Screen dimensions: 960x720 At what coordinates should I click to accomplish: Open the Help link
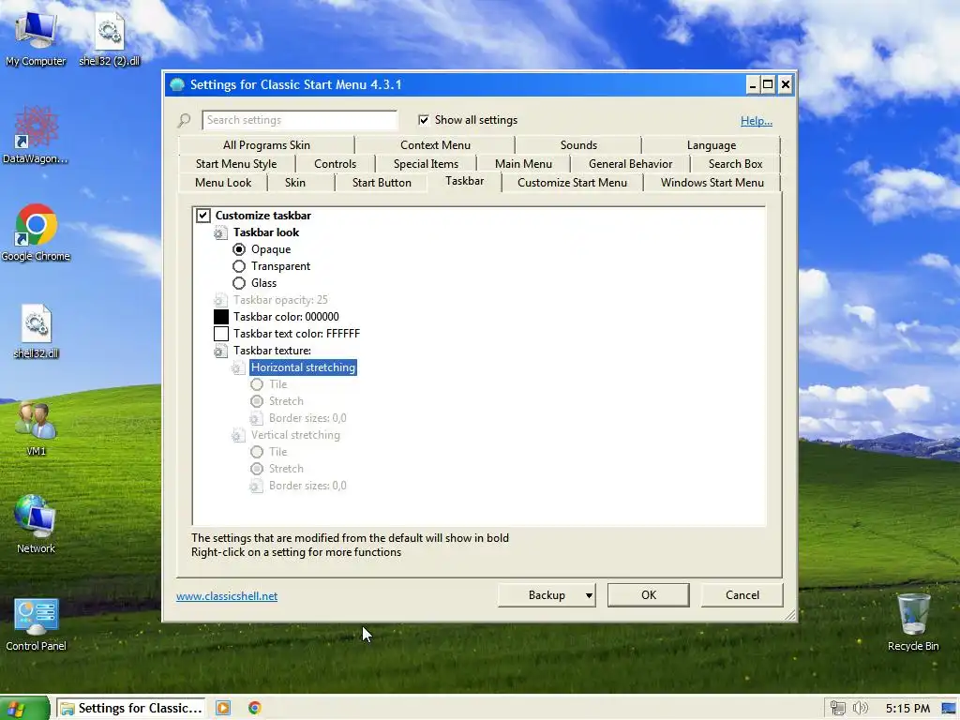pyautogui.click(x=757, y=121)
